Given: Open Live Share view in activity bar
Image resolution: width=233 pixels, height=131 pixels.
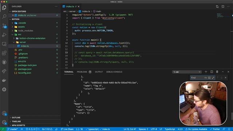Looking at the screenshot, I should (x=4, y=71).
